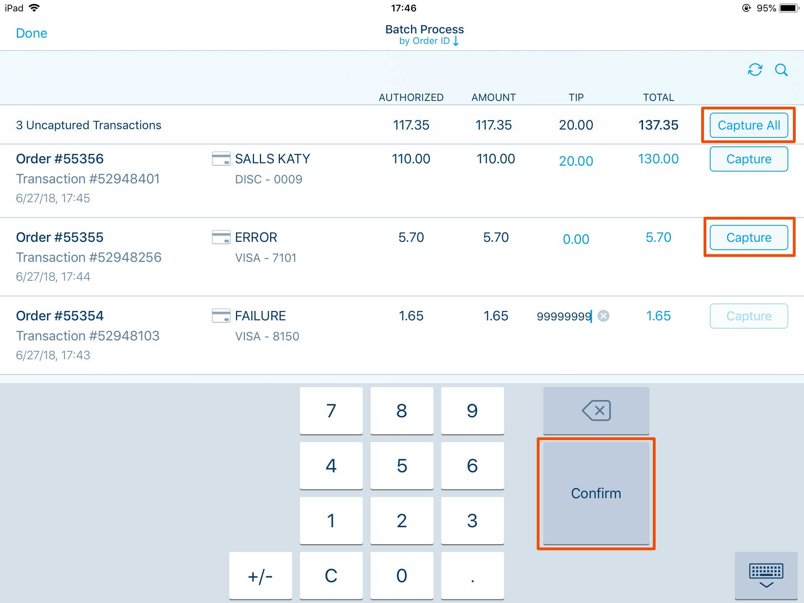Tap the battery status icon
Viewport: 804px width, 603px height.
(x=789, y=8)
